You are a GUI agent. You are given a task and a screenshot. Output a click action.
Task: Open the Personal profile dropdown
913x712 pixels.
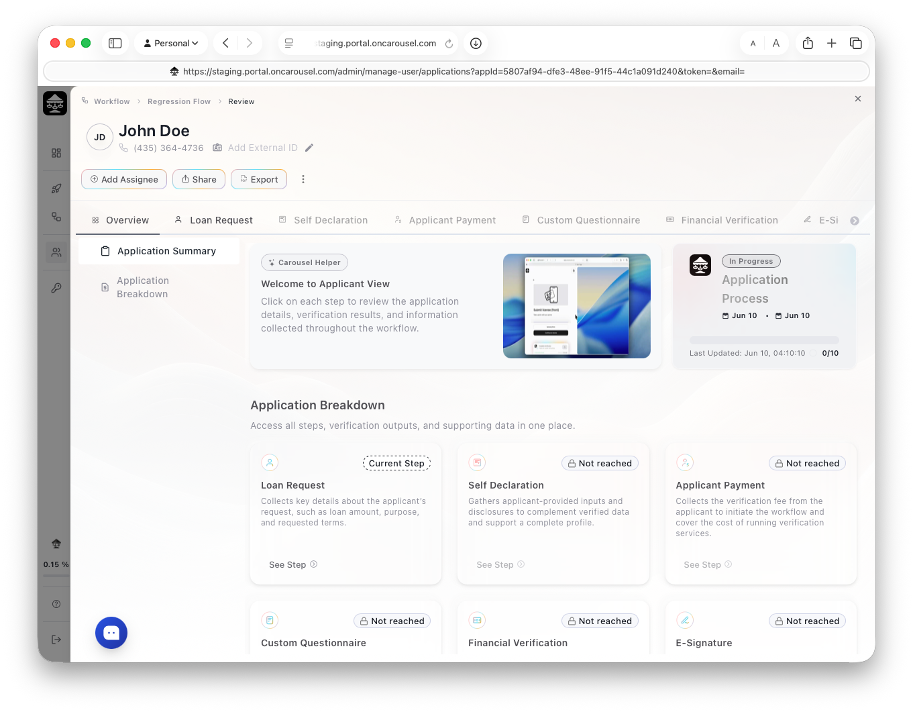pos(171,43)
